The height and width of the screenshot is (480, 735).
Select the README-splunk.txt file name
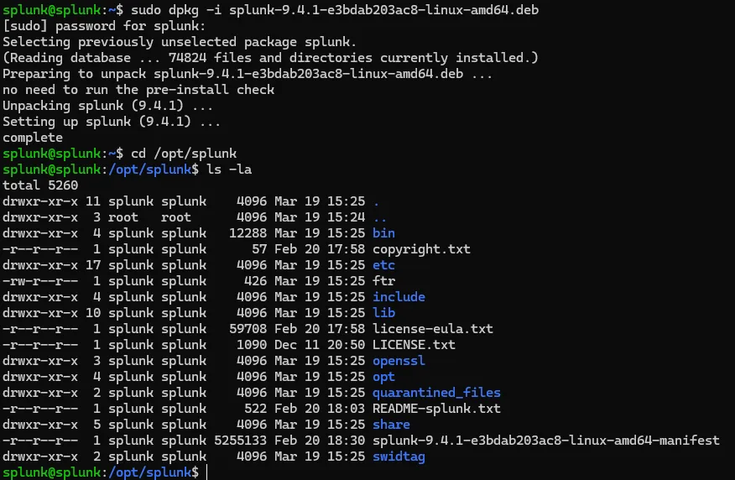coord(436,409)
